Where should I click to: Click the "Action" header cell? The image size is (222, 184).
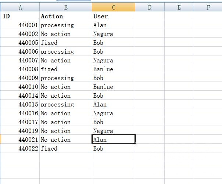click(66, 16)
